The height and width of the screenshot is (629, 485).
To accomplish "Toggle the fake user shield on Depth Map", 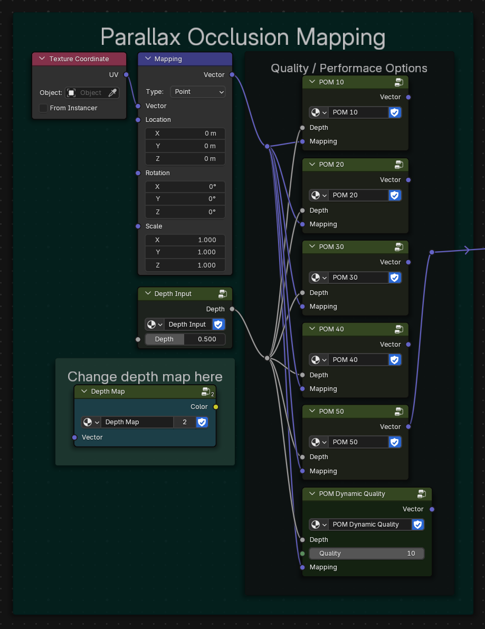I will click(202, 422).
